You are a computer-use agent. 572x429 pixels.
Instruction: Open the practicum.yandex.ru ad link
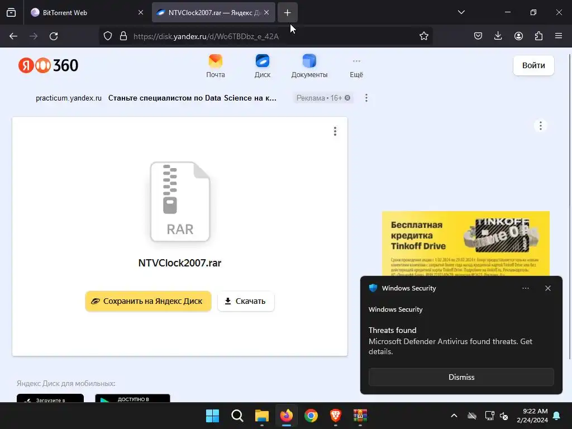click(x=69, y=98)
